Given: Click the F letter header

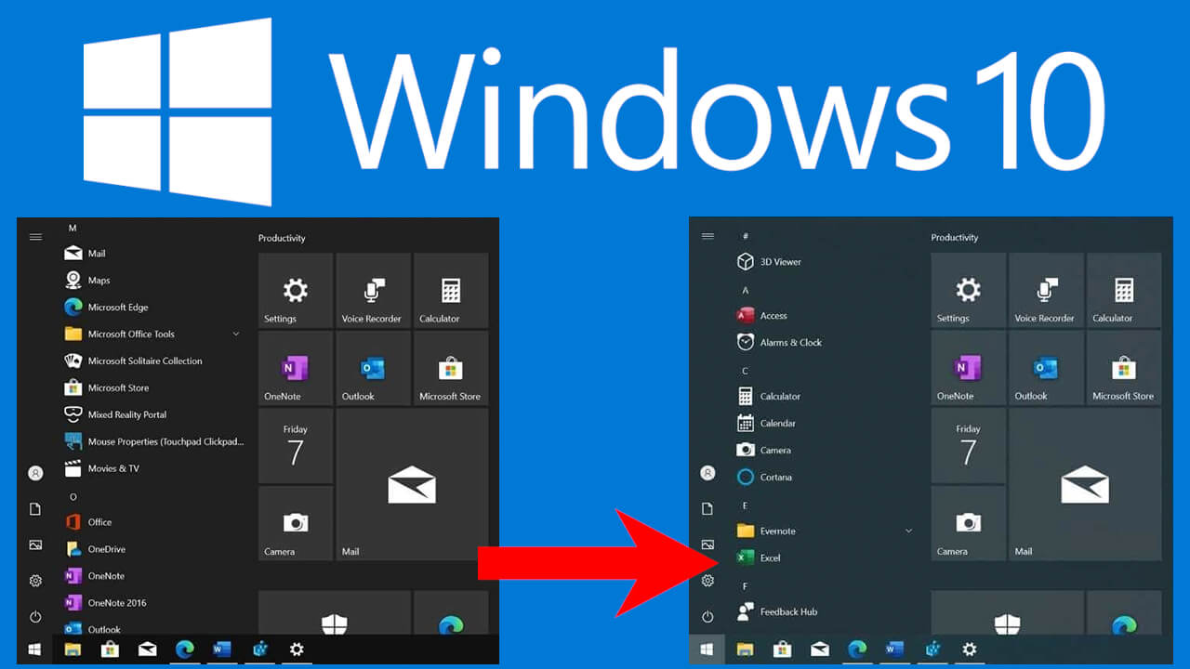Looking at the screenshot, I should pos(746,587).
